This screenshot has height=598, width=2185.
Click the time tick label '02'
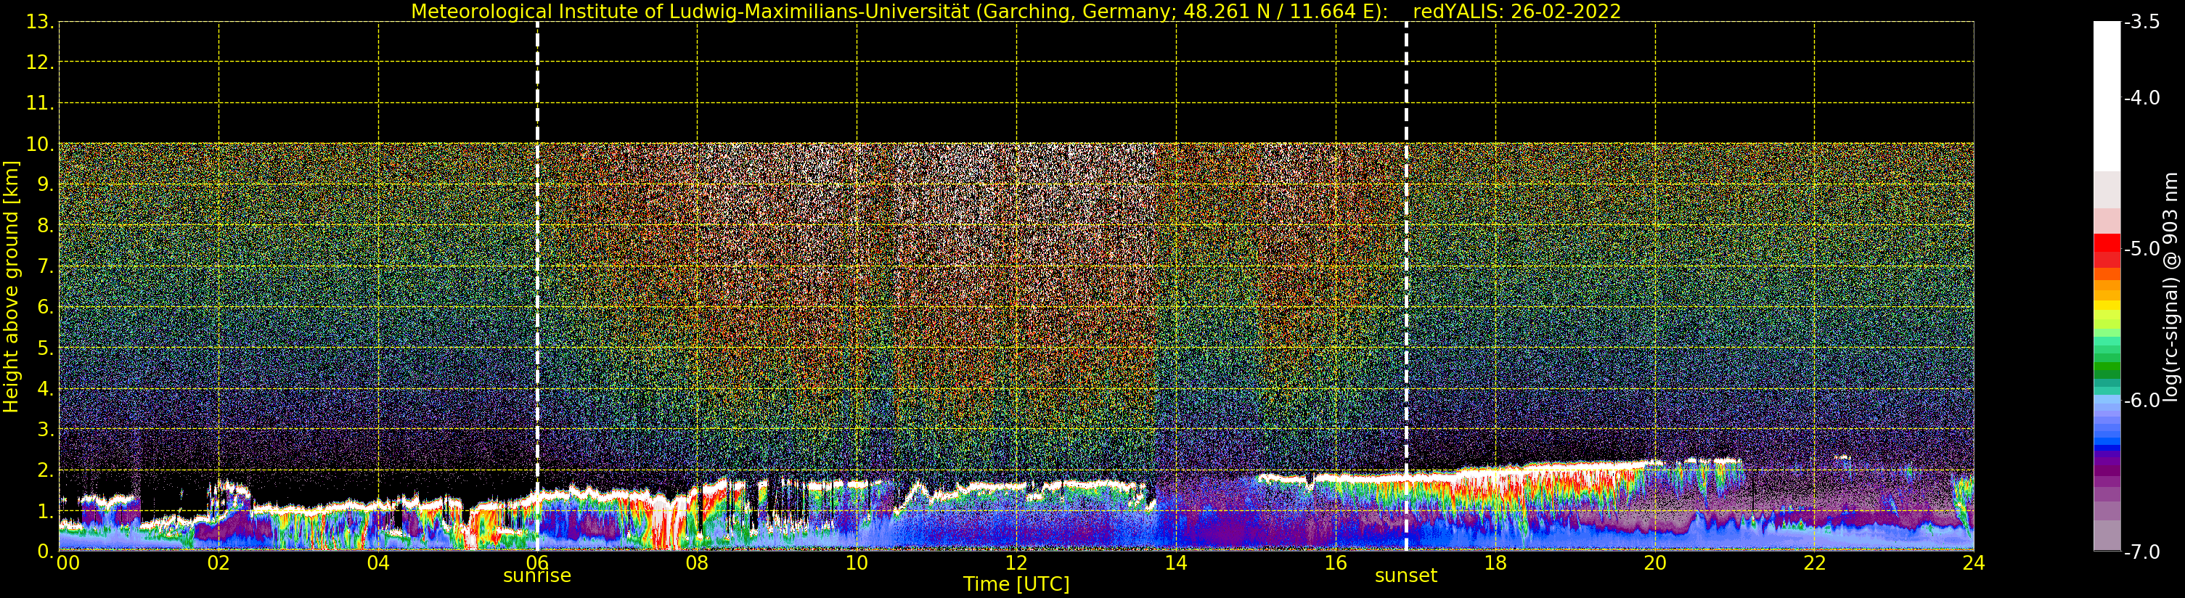pyautogui.click(x=218, y=563)
